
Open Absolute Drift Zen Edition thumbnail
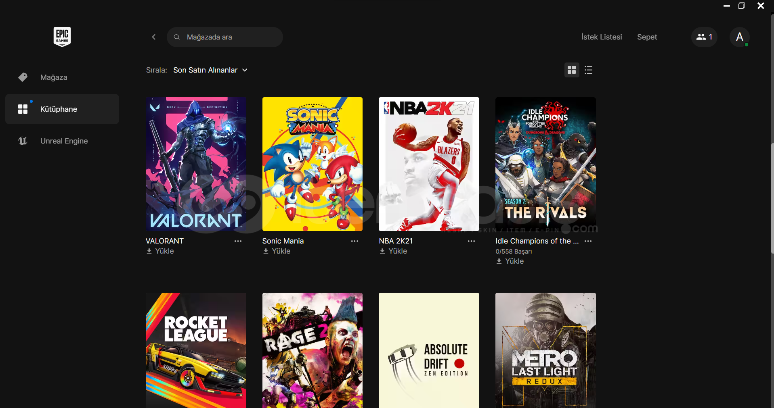[x=429, y=350]
